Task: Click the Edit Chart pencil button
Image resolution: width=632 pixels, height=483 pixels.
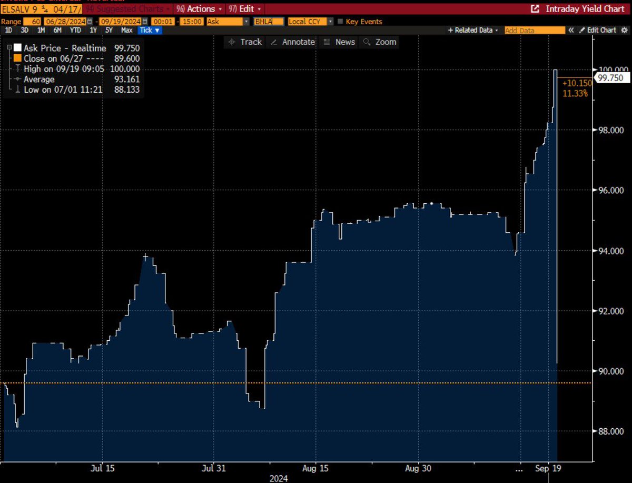Action: 597,31
